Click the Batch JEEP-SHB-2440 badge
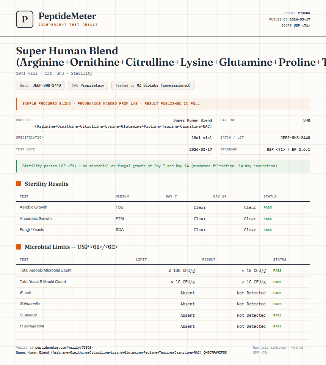 coord(40,85)
